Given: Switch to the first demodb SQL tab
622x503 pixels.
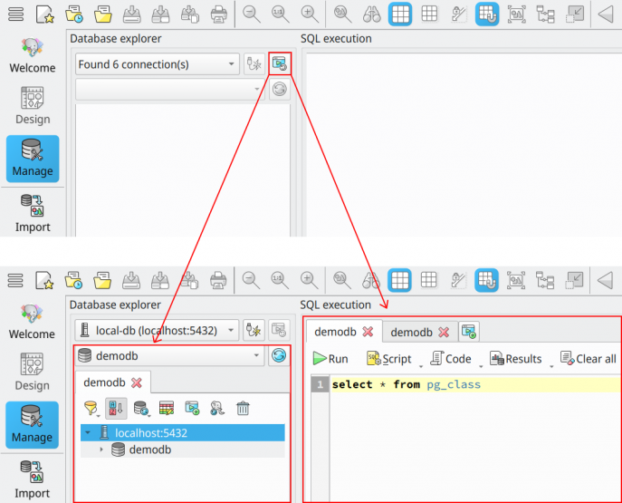Looking at the screenshot, I should 336,332.
